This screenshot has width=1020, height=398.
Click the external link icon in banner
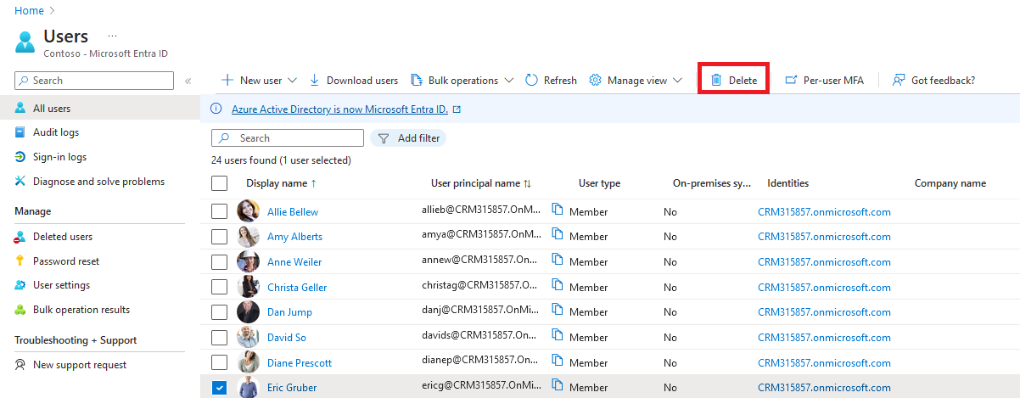[457, 109]
